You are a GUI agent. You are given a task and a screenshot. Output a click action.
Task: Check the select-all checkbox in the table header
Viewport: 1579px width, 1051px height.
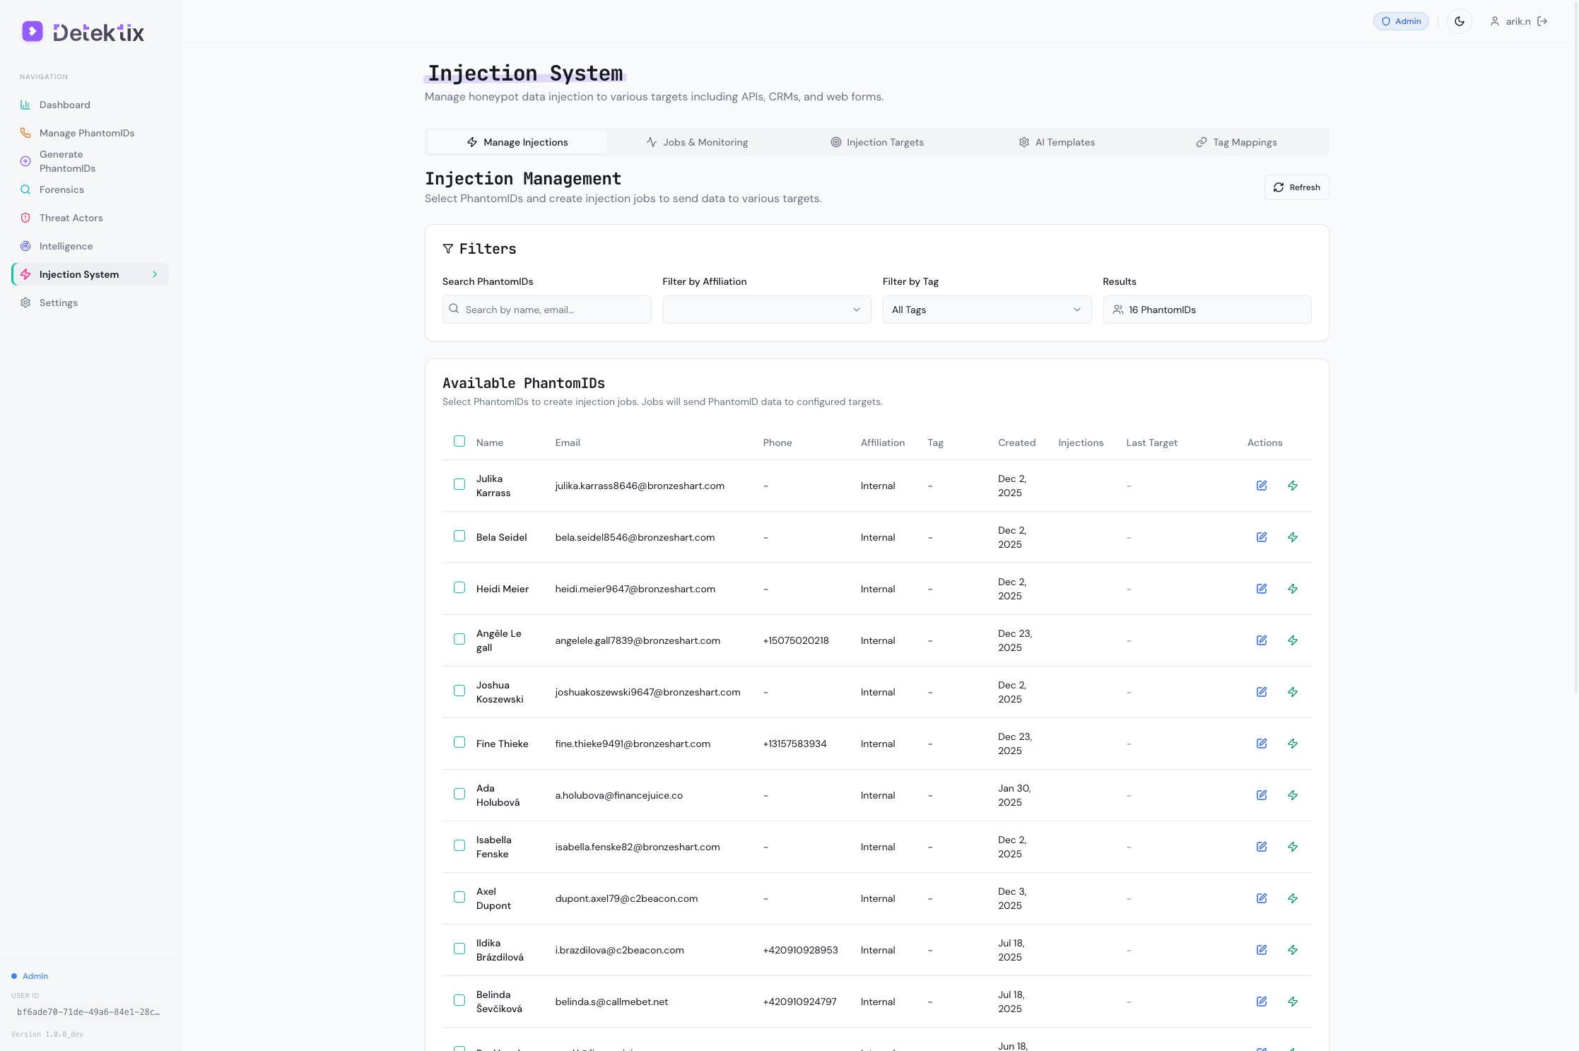pyautogui.click(x=459, y=442)
